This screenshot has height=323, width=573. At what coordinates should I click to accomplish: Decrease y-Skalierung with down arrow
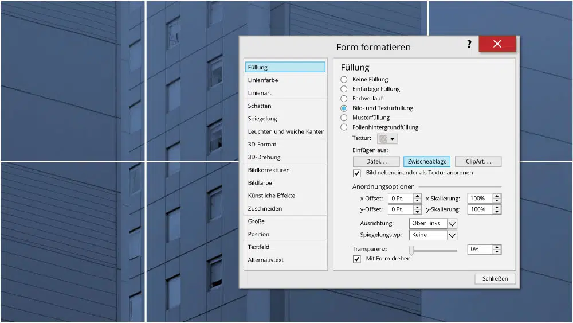(496, 212)
